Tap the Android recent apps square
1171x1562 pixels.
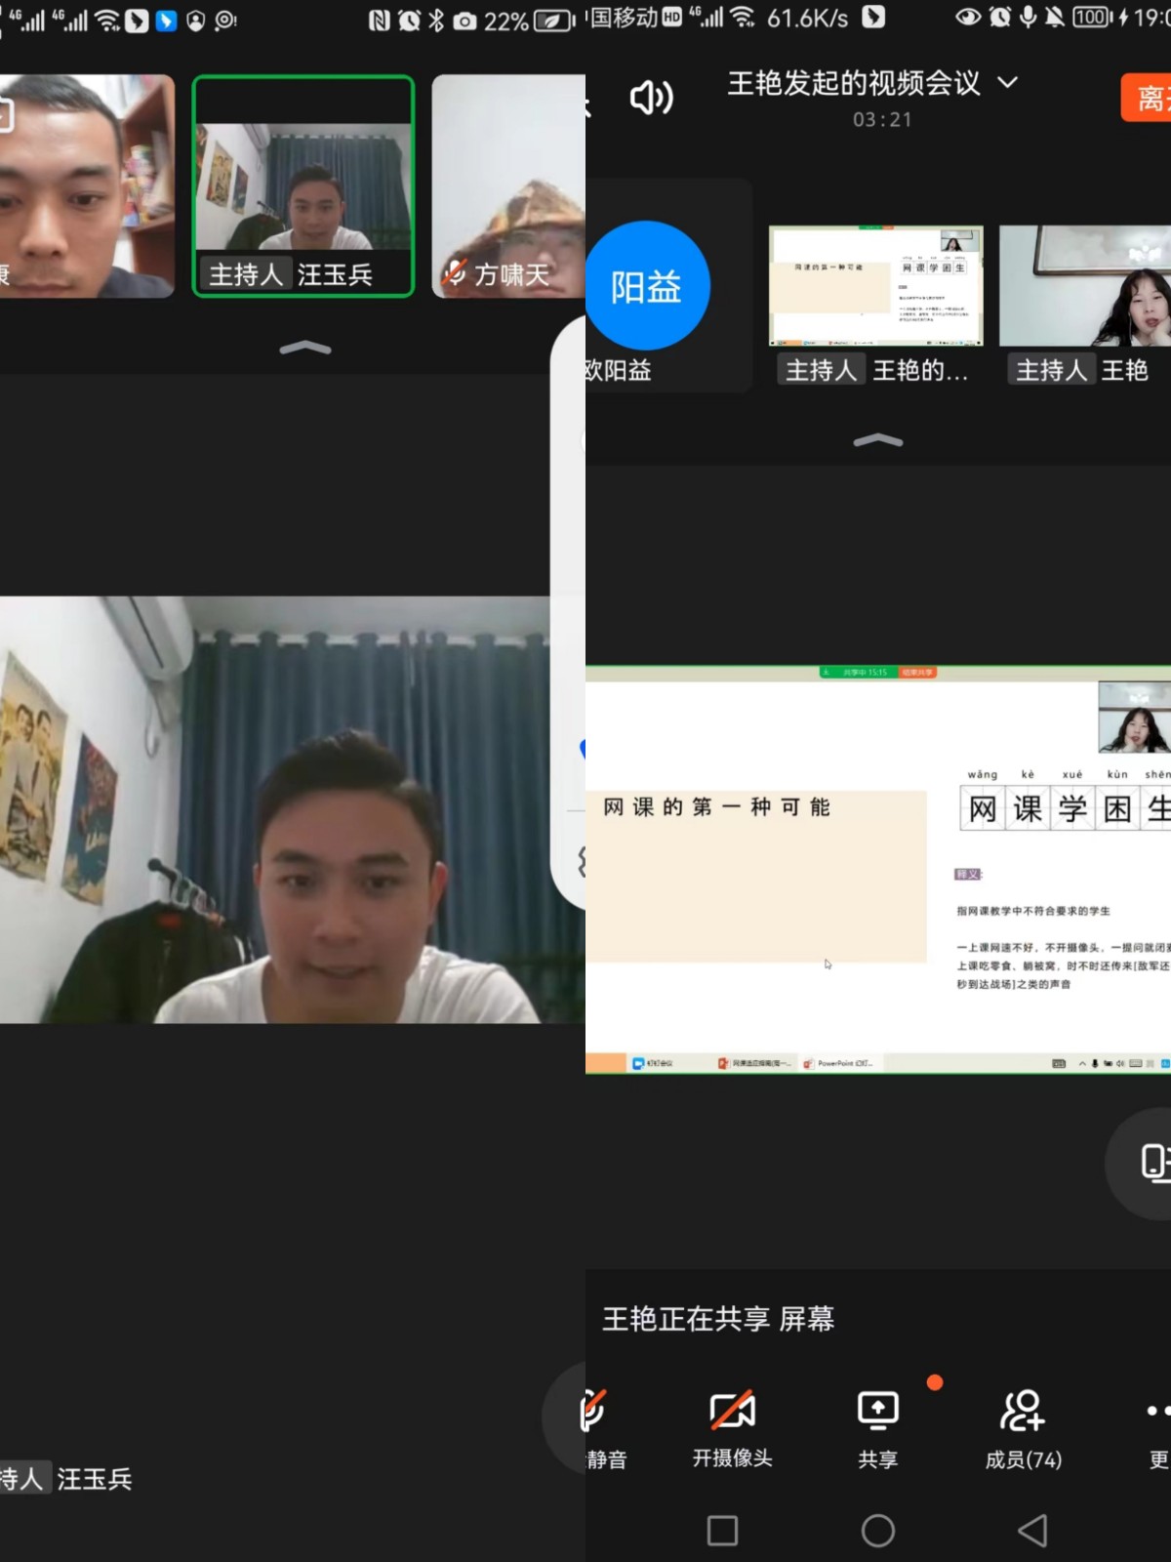[722, 1530]
